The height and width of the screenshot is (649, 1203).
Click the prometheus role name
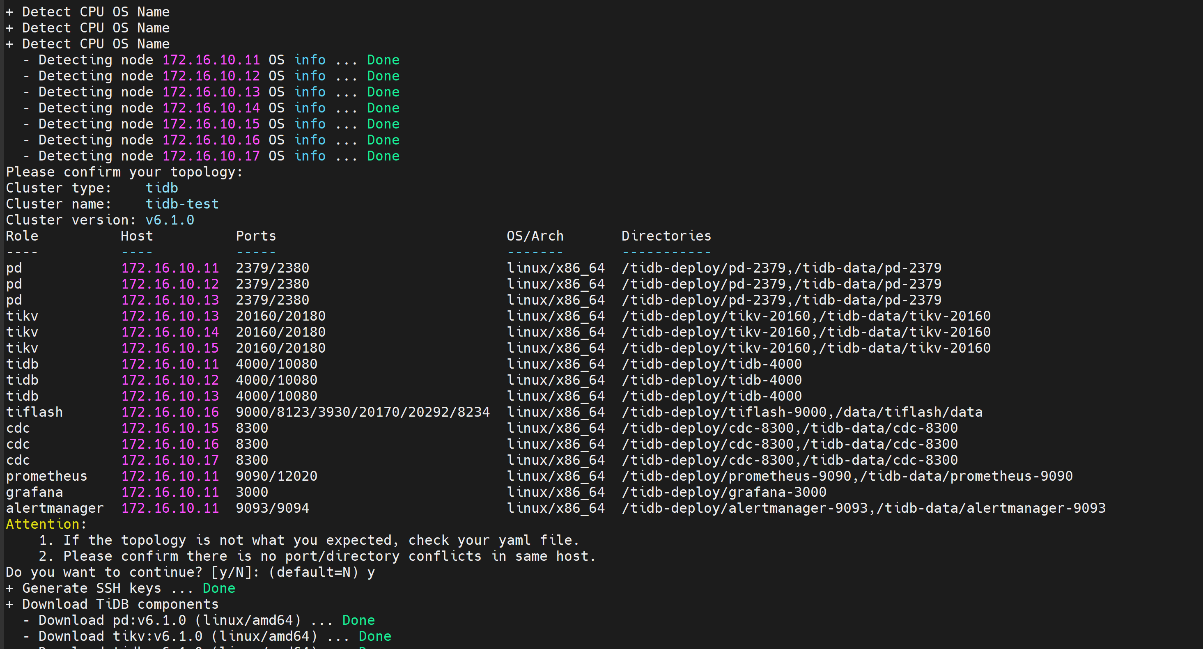click(x=47, y=476)
